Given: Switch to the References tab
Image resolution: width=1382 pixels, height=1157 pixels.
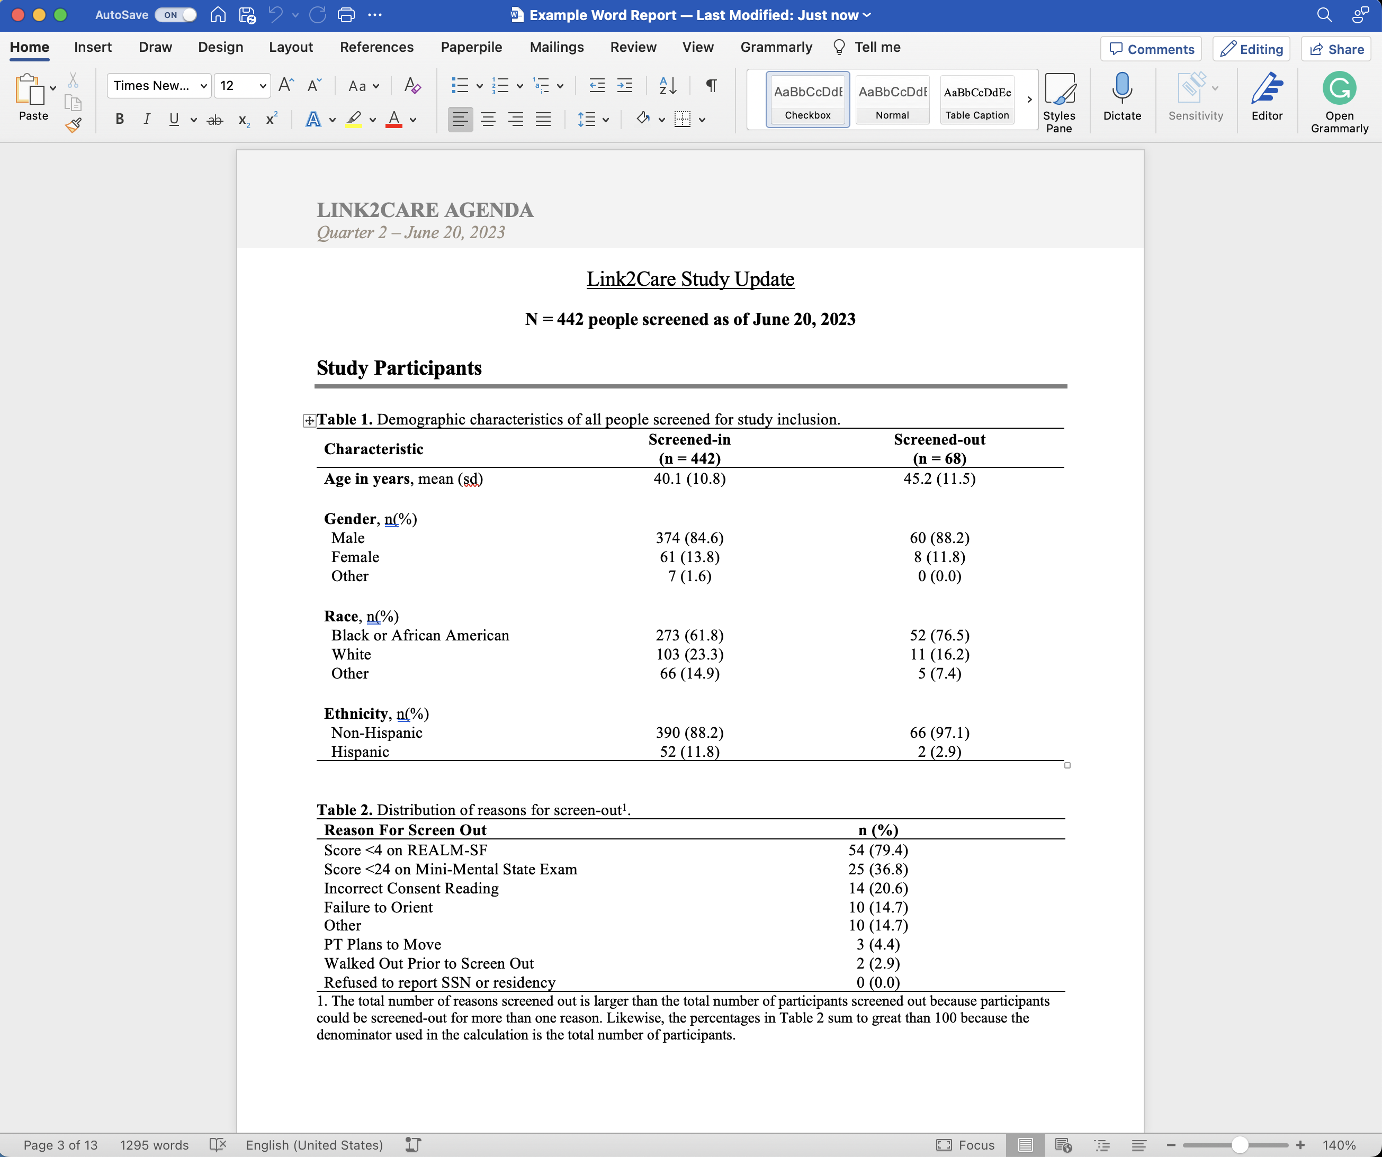Looking at the screenshot, I should [376, 47].
